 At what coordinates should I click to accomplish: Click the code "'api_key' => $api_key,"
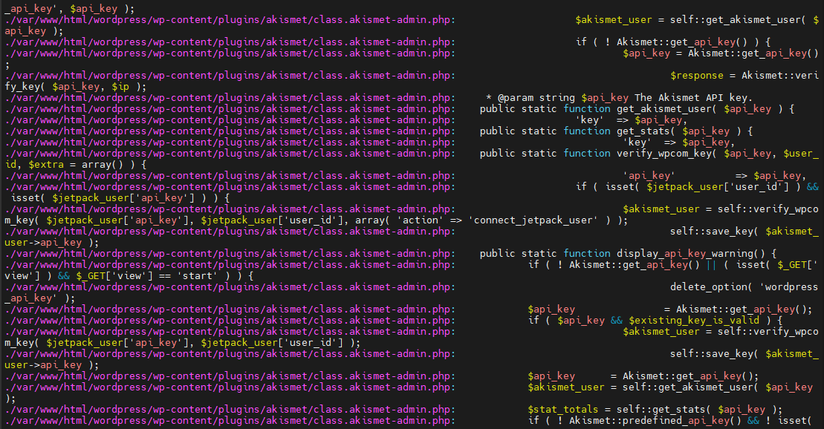coord(714,175)
